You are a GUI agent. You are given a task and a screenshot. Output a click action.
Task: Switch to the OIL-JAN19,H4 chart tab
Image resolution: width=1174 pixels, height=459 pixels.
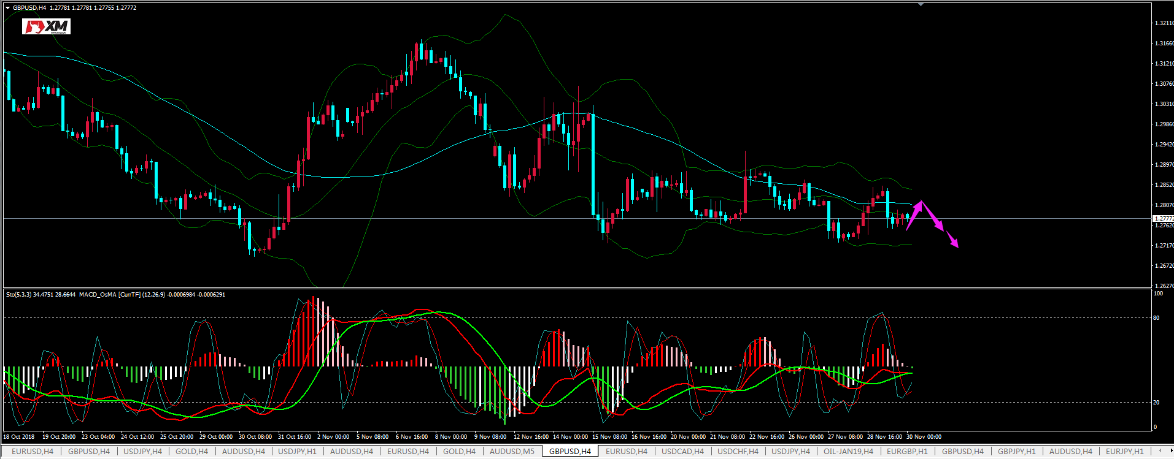(x=848, y=452)
